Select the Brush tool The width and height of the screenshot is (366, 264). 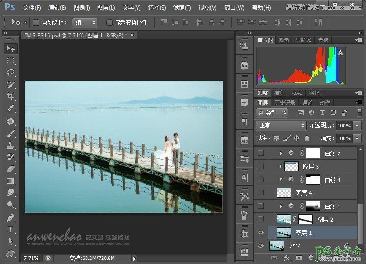[11, 133]
